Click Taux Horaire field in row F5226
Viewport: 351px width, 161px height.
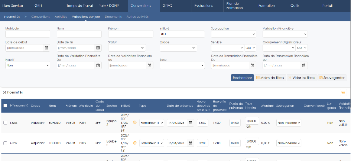tap(252, 121)
